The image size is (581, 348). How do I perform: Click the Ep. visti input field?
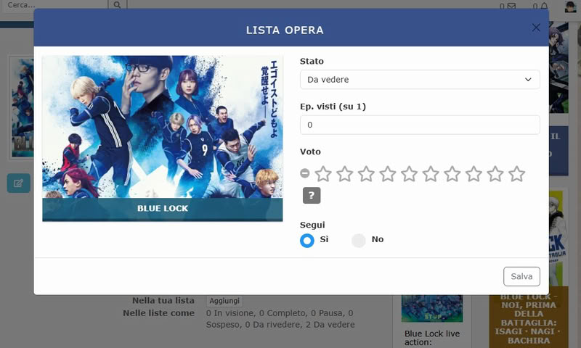click(x=420, y=125)
